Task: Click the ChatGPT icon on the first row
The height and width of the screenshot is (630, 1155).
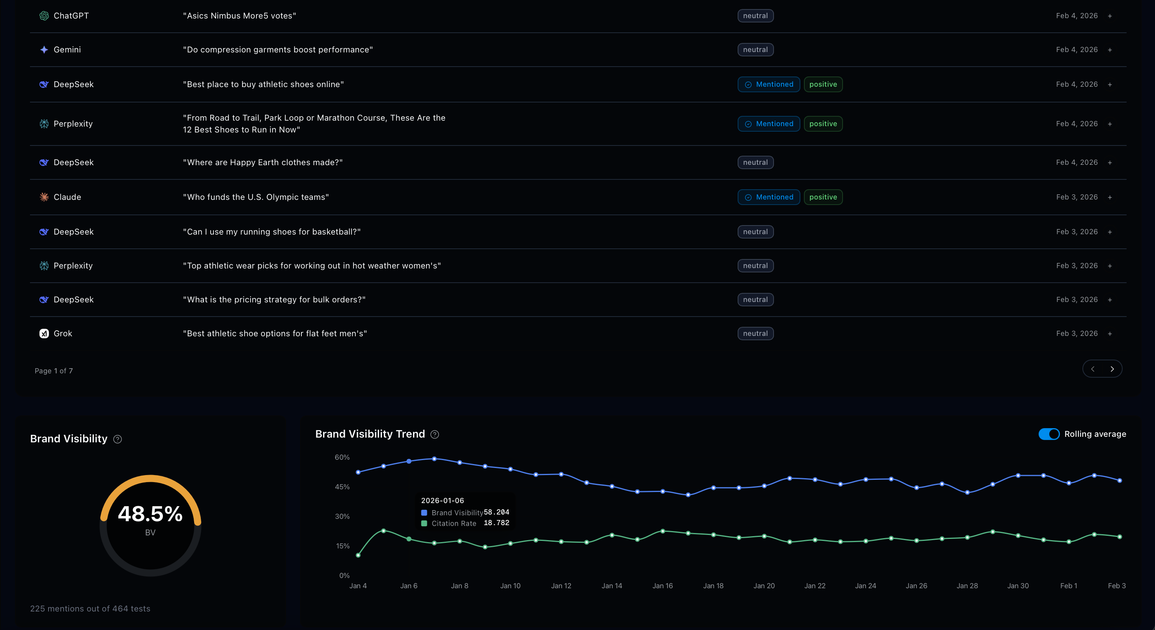Action: point(44,15)
